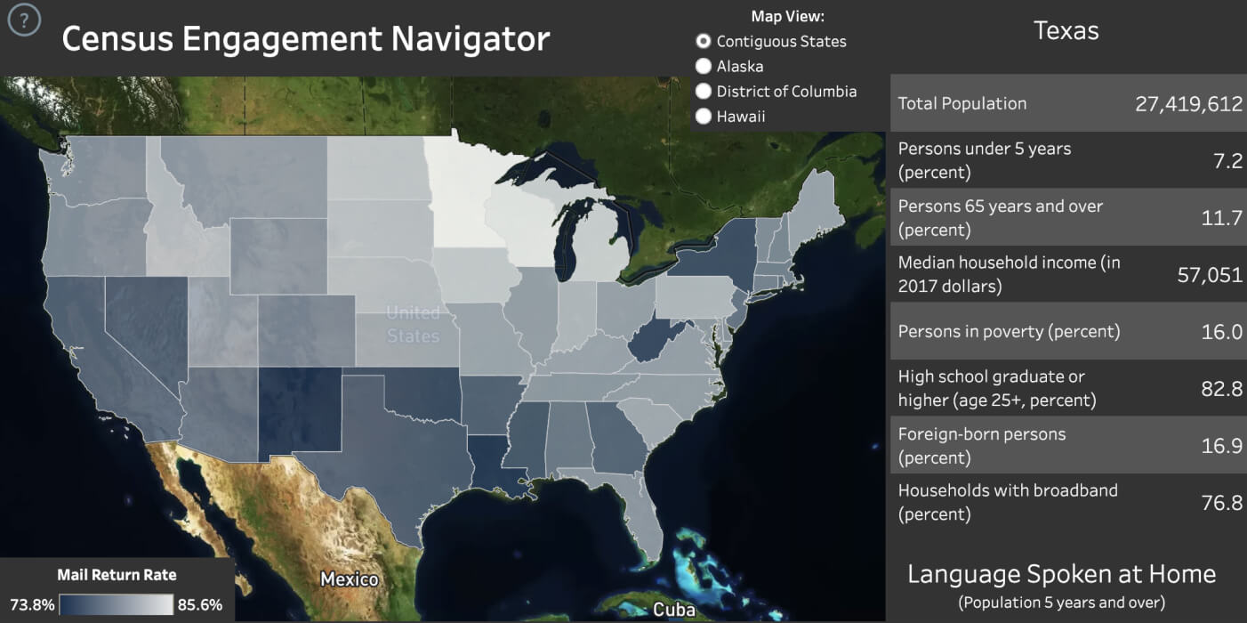Open the help question mark icon
The image size is (1247, 623).
click(24, 20)
